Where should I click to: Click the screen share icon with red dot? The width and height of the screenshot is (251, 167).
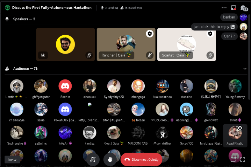(234, 8)
